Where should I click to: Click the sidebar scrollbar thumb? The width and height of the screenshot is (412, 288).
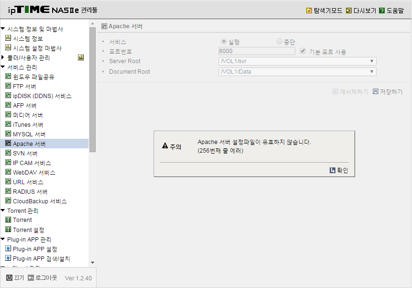[x=92, y=89]
